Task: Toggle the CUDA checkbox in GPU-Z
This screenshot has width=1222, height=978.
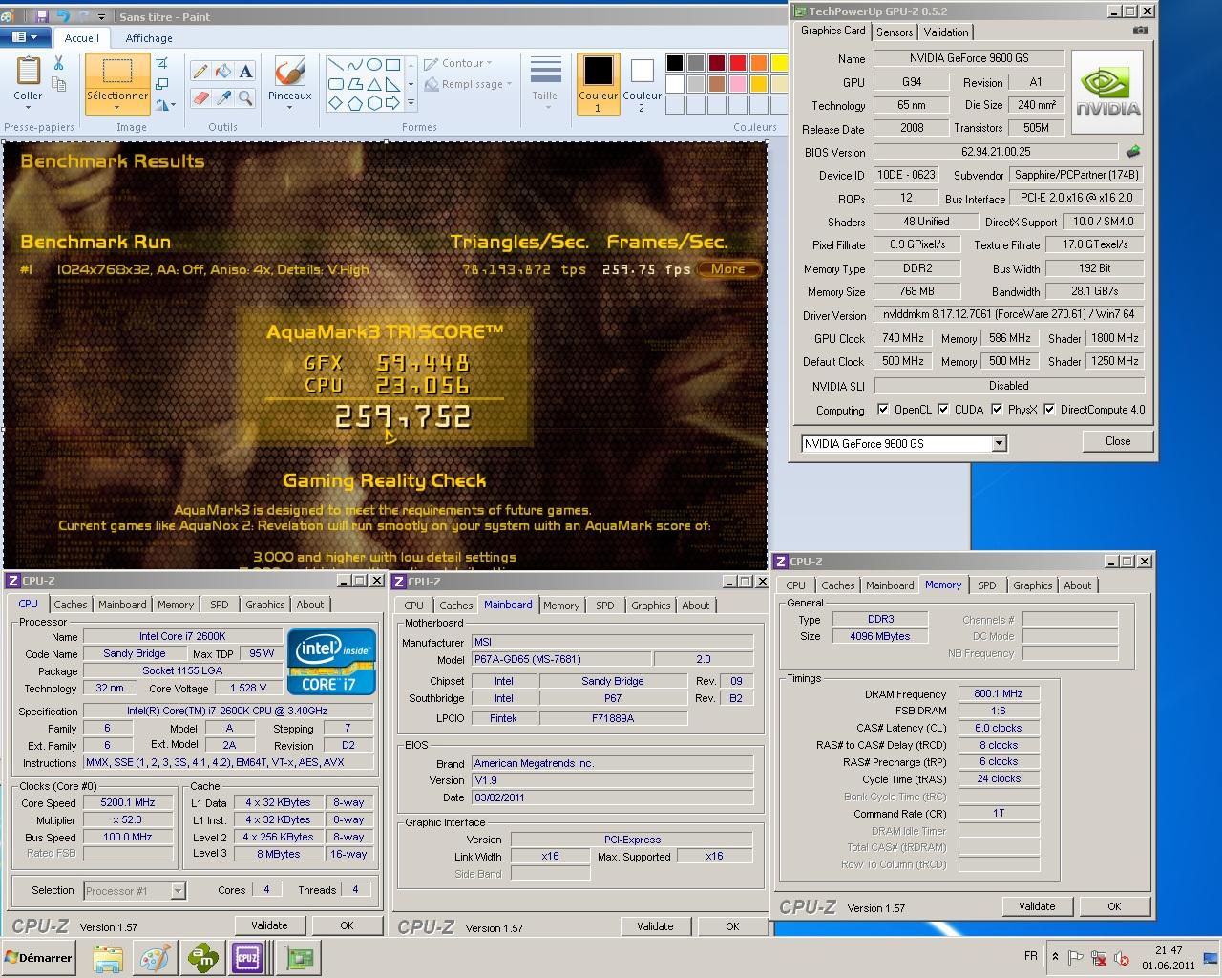Action: pos(943,410)
